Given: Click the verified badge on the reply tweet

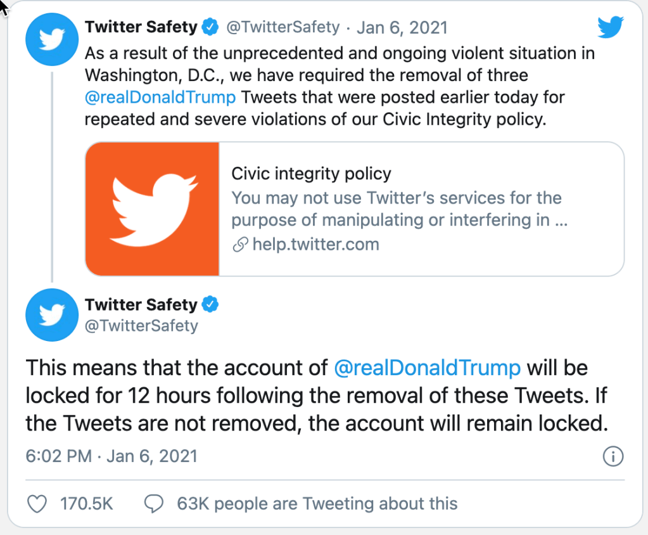Looking at the screenshot, I should coord(210,305).
